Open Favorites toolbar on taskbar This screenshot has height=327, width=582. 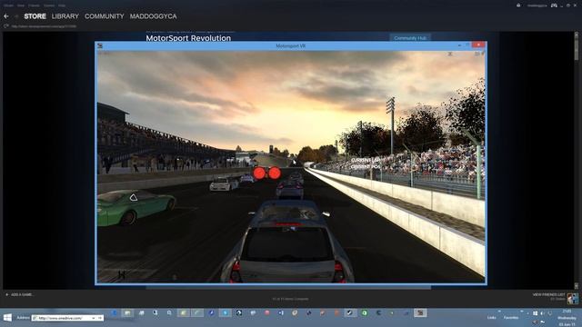(x=511, y=318)
